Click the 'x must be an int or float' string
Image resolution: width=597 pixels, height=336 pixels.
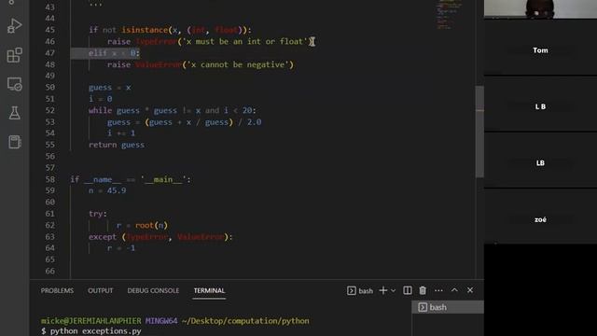coord(245,41)
